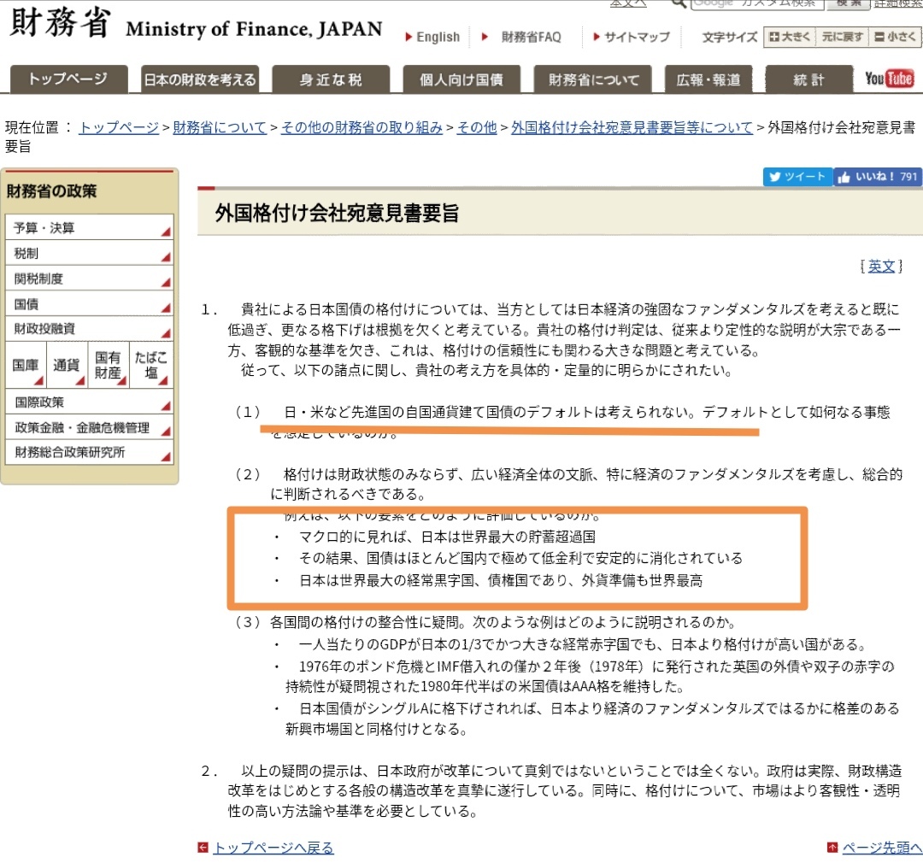The height and width of the screenshot is (863, 923).
Task: Click the Ministry of Finance logo
Action: (196, 26)
